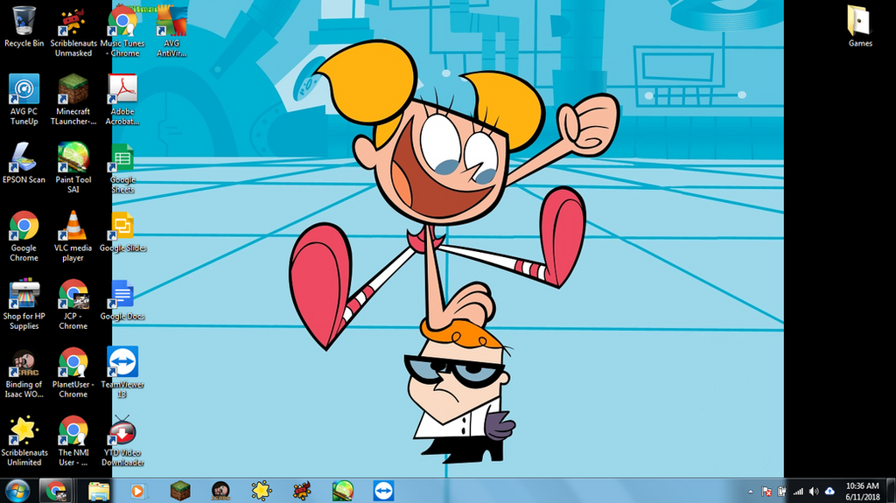Select the Google Chrome desktop icon
Image resolution: width=896 pixels, height=503 pixels.
(x=24, y=236)
